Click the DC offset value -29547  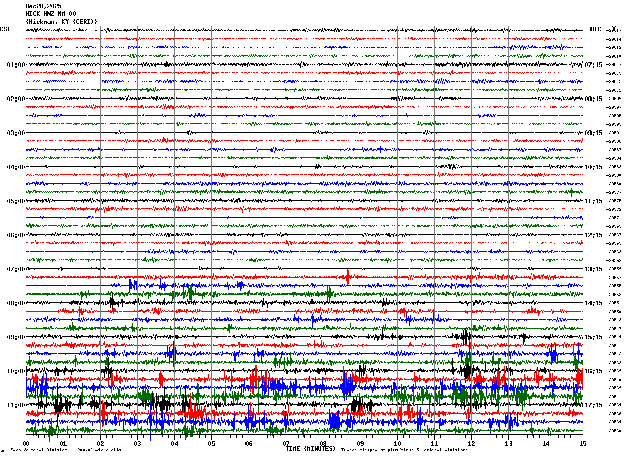click(614, 329)
